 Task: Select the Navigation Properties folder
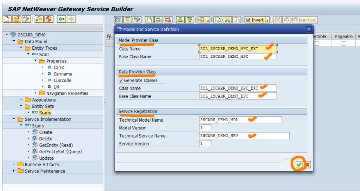(x=67, y=93)
